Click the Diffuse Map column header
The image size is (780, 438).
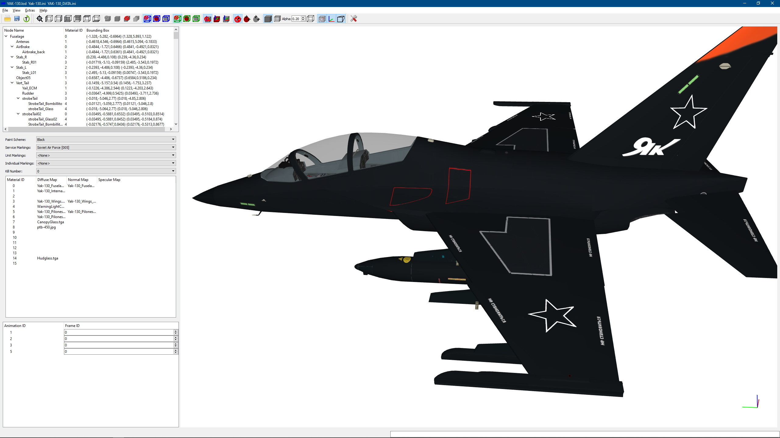click(x=51, y=180)
